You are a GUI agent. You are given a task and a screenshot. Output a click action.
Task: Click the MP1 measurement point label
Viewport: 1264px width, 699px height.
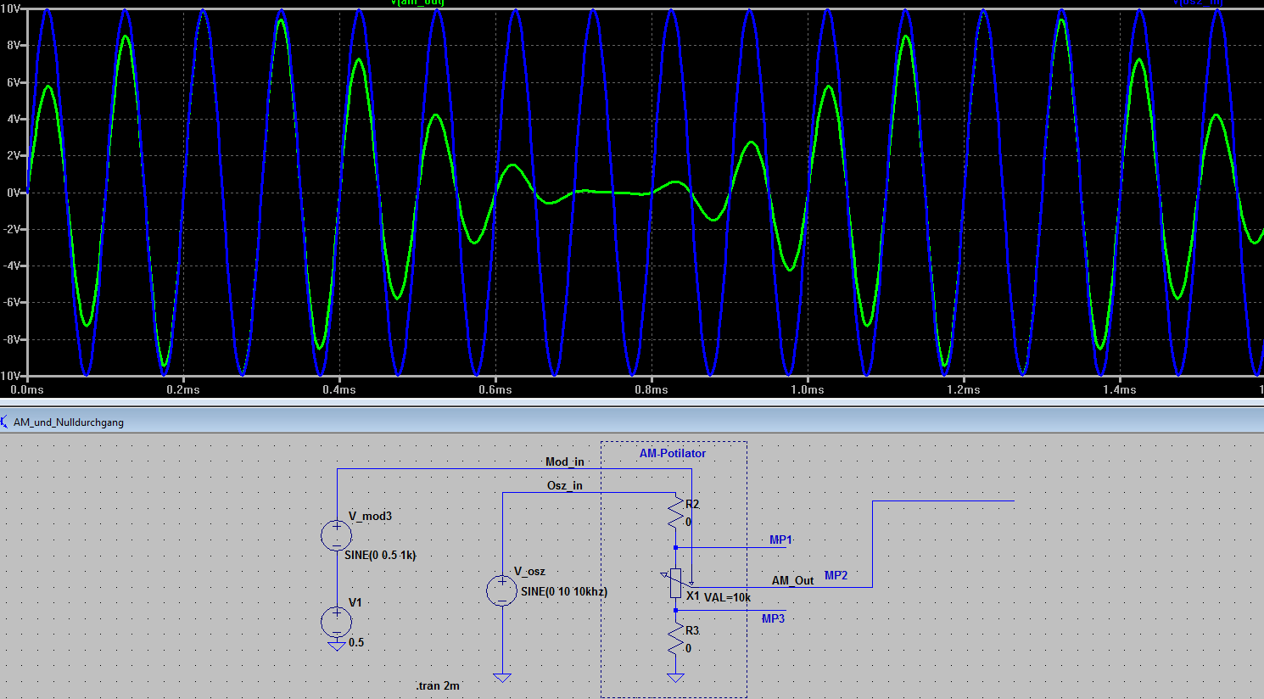tap(780, 540)
